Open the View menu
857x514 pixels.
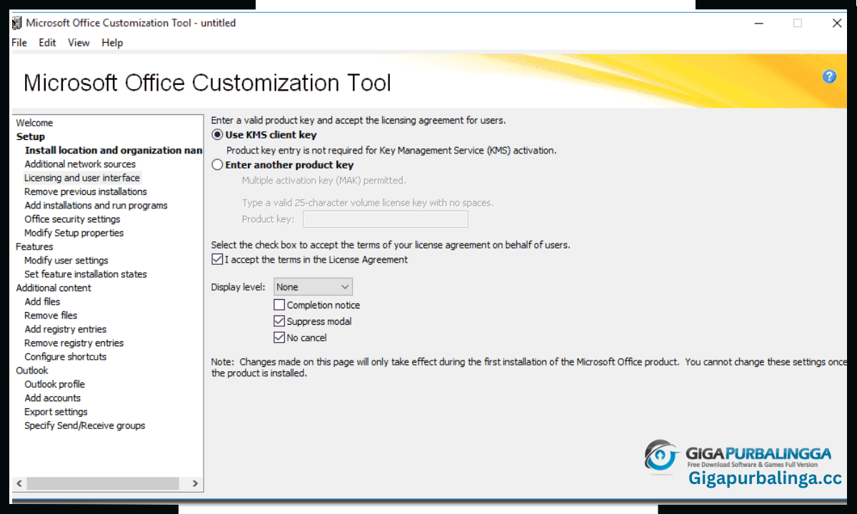79,43
